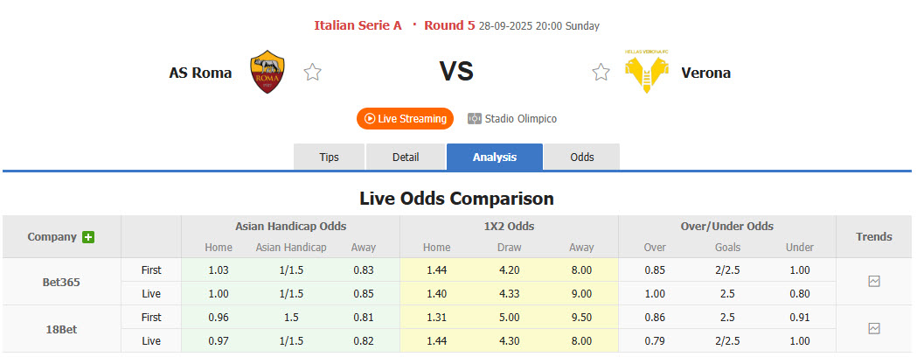The image size is (917, 357).
Task: Click the Italian Serie A link
Action: (358, 25)
